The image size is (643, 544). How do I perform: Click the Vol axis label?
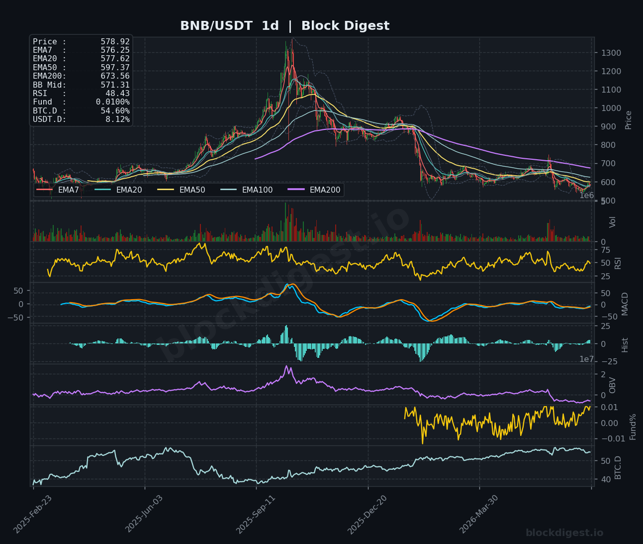(612, 222)
